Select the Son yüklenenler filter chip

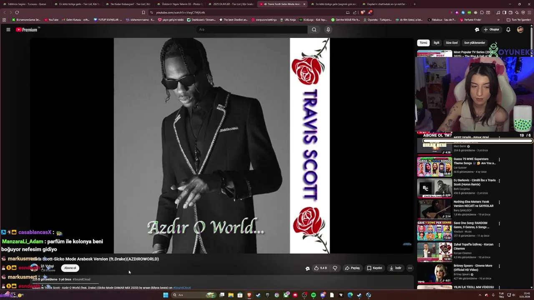(x=475, y=42)
